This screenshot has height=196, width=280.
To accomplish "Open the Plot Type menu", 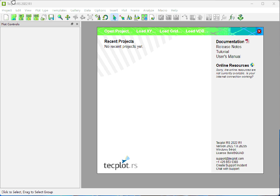I will click(x=41, y=10).
